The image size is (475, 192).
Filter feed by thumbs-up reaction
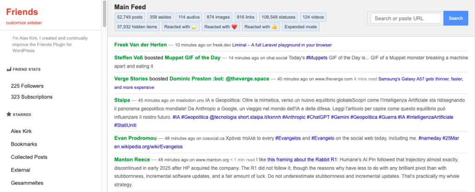[x=261, y=27]
